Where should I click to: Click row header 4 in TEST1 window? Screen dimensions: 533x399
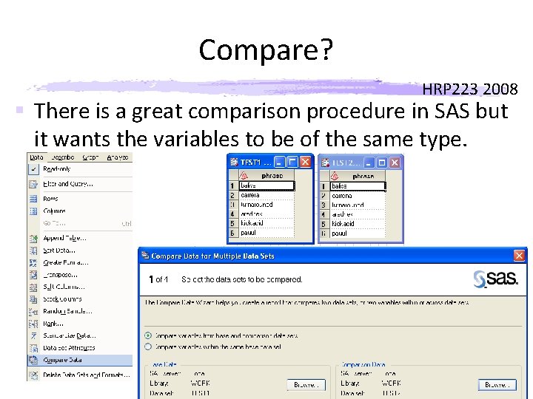(x=233, y=214)
